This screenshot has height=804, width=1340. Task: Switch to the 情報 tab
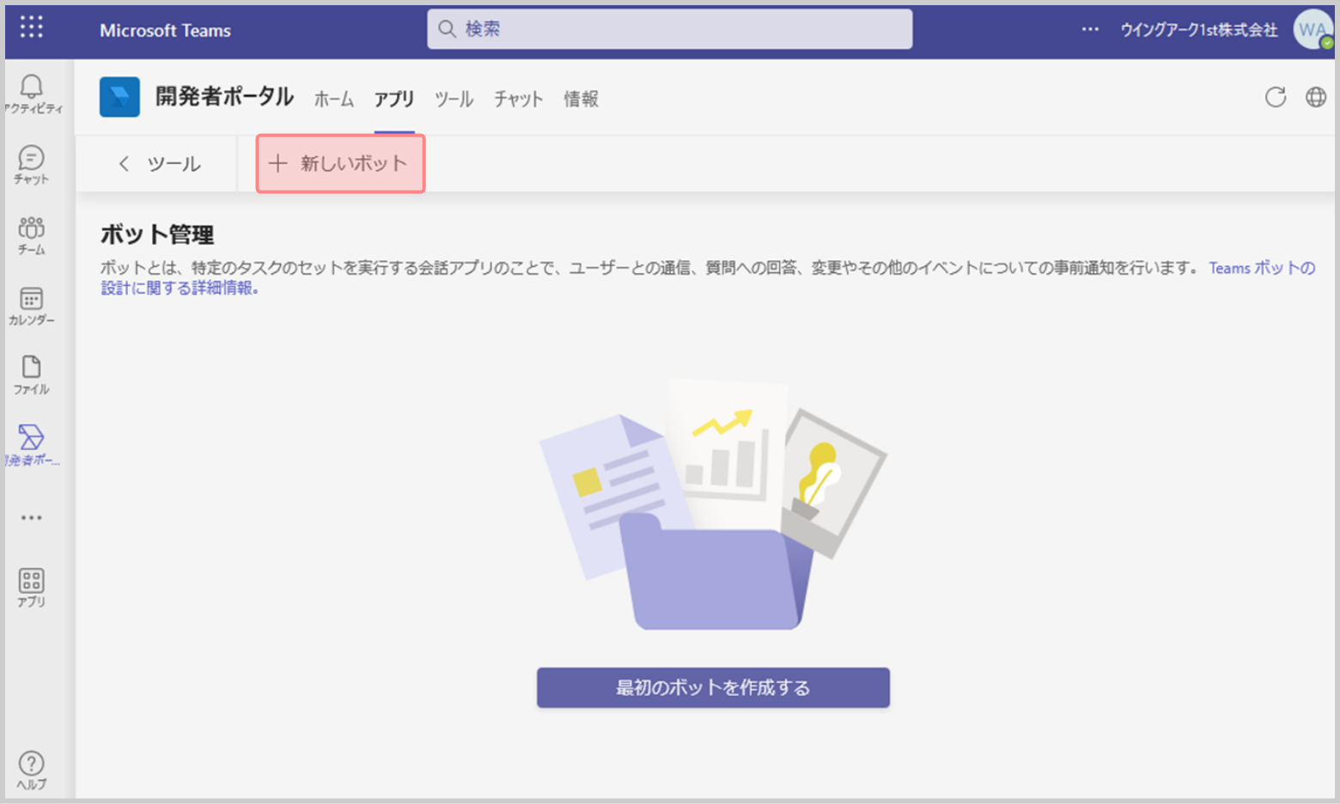(x=581, y=100)
